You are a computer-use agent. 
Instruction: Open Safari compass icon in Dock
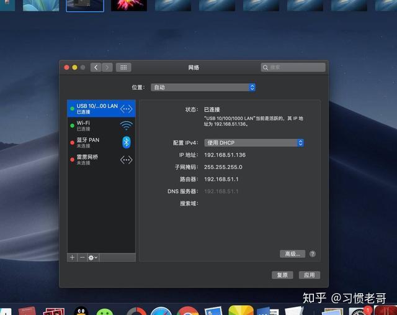pyautogui.click(x=161, y=311)
